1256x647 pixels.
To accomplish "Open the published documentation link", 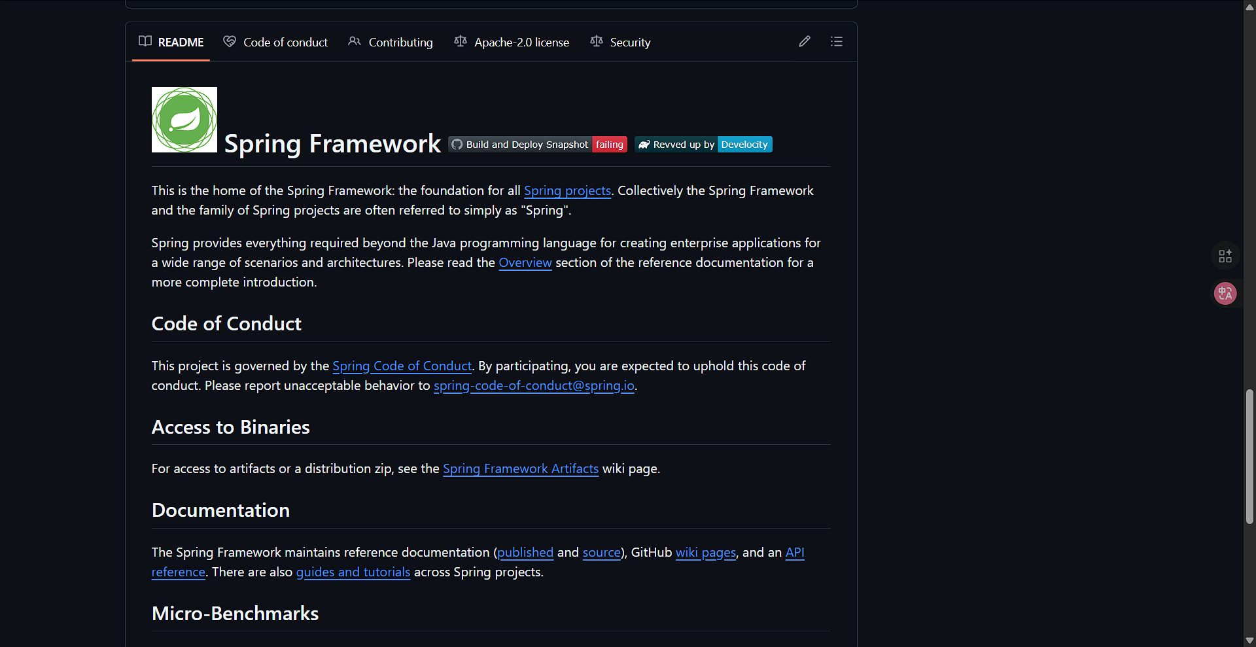I will coord(525,552).
